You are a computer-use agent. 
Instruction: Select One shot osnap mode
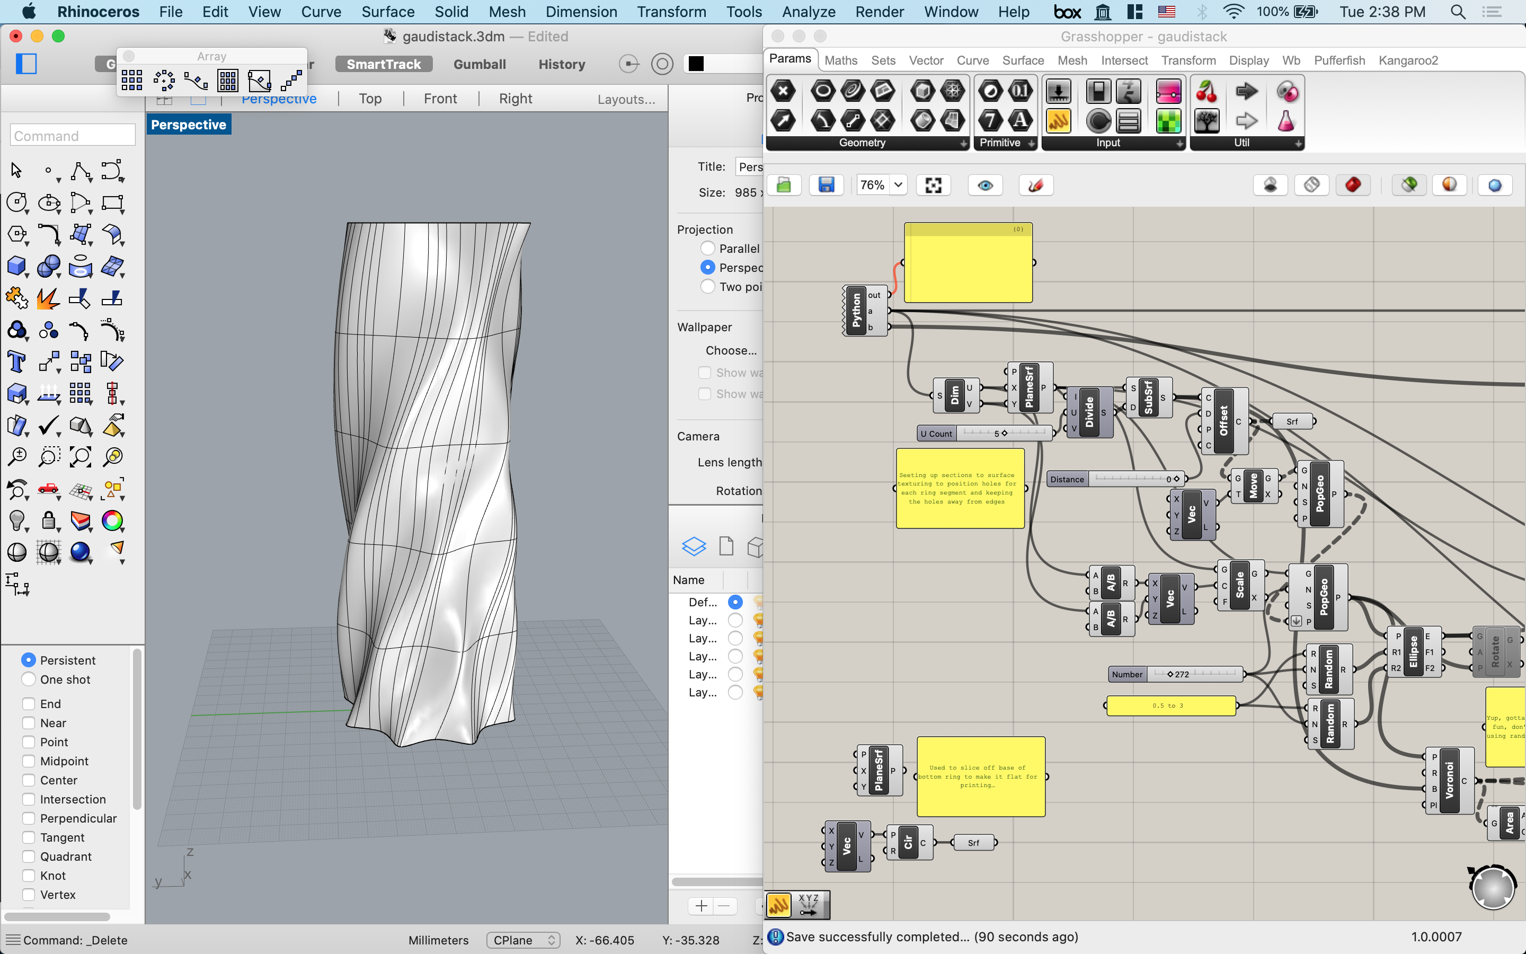tap(29, 679)
